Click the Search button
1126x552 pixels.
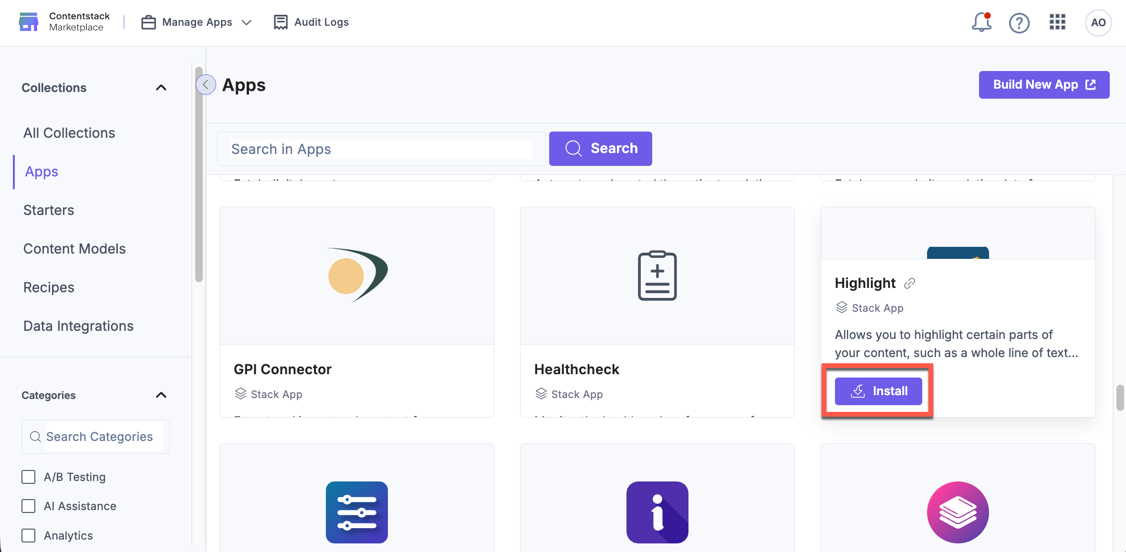pyautogui.click(x=600, y=149)
